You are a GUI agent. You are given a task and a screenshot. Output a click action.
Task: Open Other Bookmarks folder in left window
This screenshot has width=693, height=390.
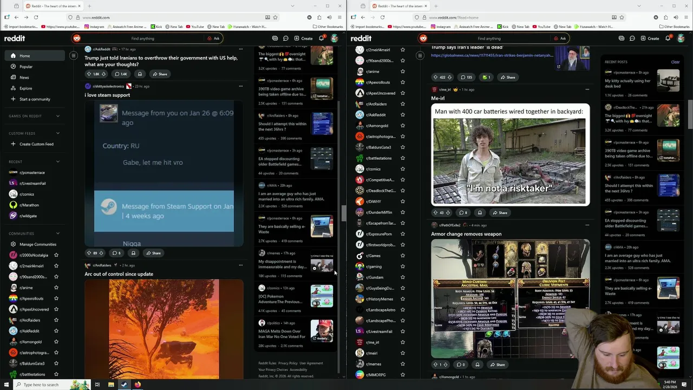pyautogui.click(x=328, y=27)
